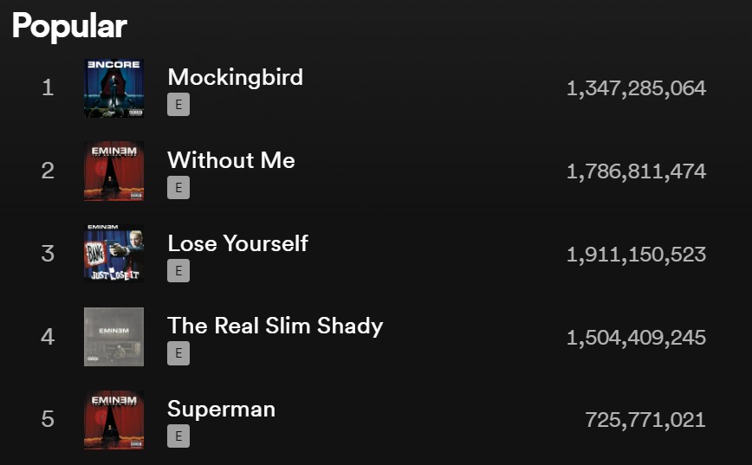Click the explicit E badge under Lose Yourself

178,270
